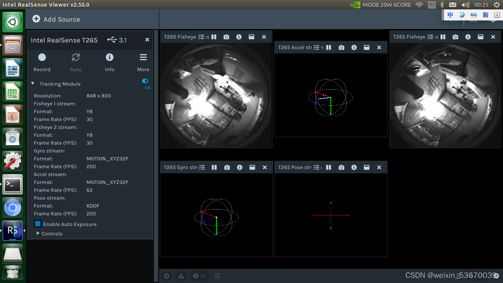This screenshot has width=503, height=283.
Task: Minimize the first Fisheye stream window
Action: point(251,37)
